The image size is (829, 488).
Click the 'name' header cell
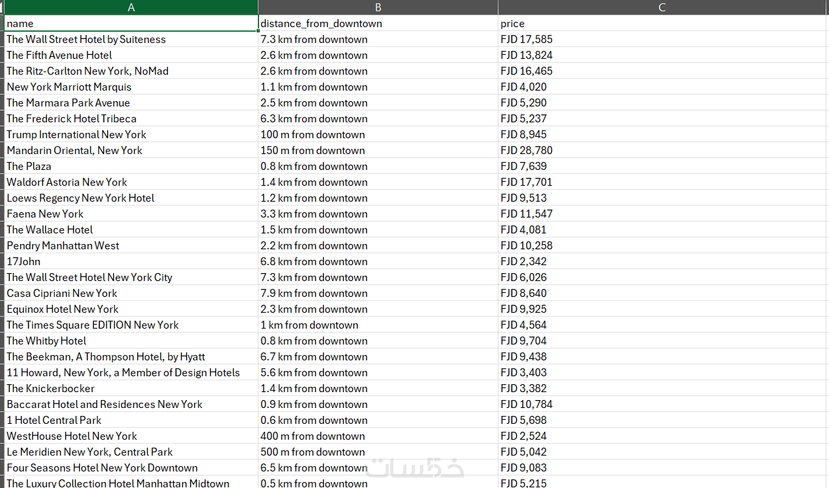pyautogui.click(x=131, y=23)
